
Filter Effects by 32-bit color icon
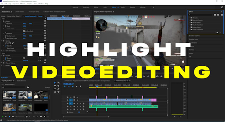[218, 15]
